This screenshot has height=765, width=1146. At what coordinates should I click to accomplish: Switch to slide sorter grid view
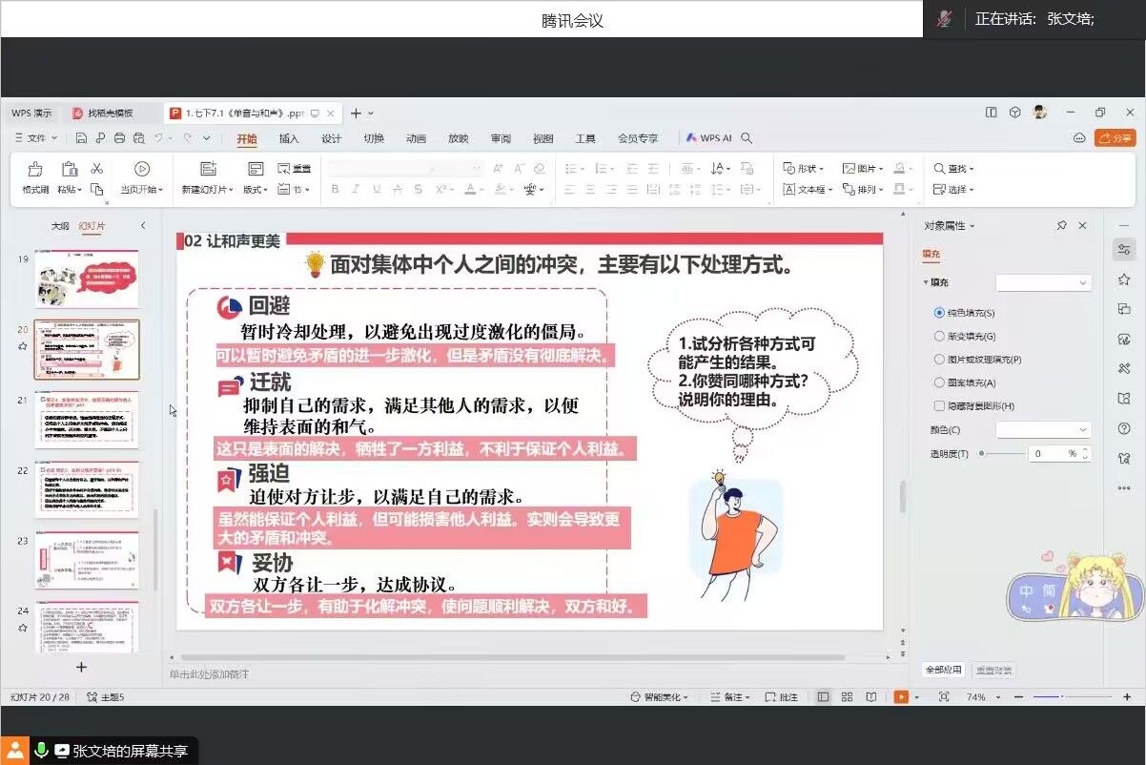tap(847, 697)
